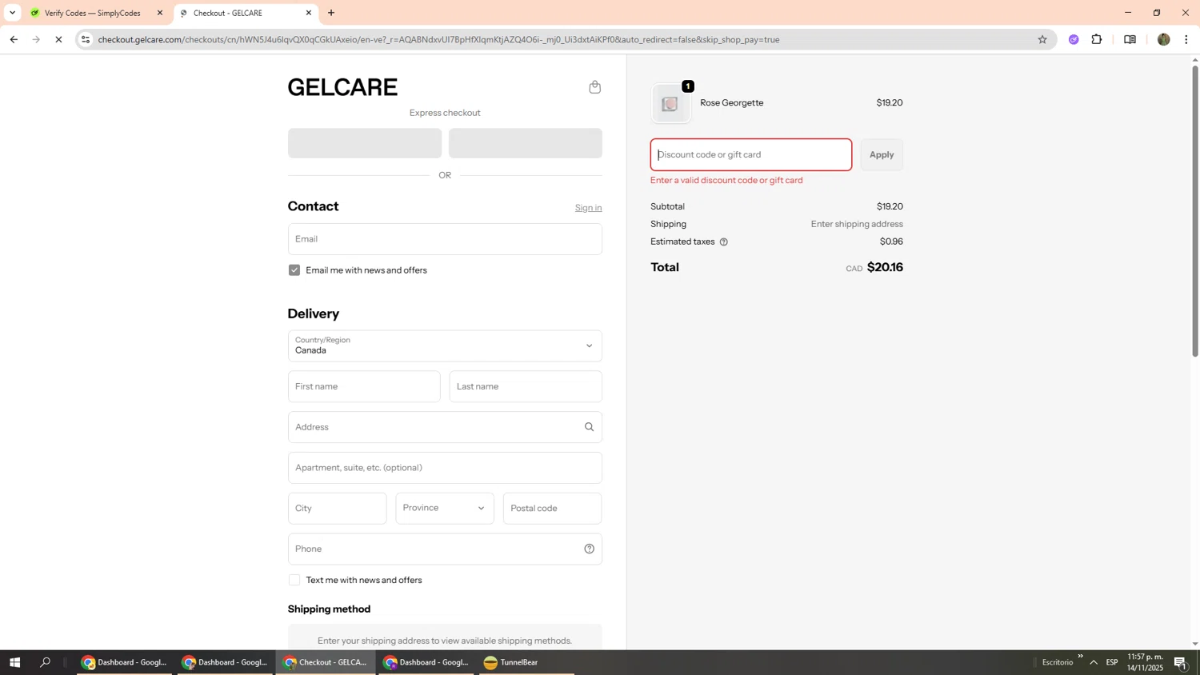Screen dimensions: 1200x675
Task: Open the Windows taskbar search
Action: [x=46, y=662]
